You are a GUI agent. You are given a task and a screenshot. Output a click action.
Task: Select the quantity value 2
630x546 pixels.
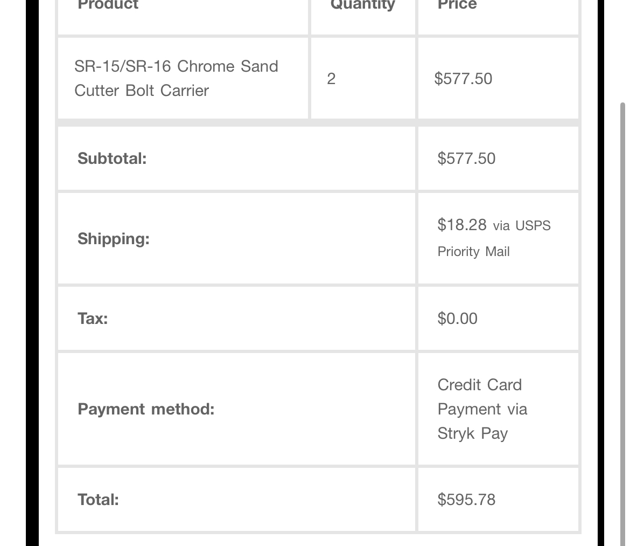(331, 79)
